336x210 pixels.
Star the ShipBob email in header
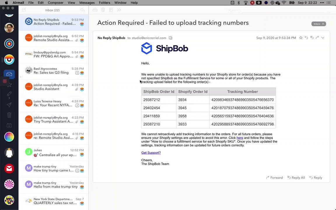point(301,38)
